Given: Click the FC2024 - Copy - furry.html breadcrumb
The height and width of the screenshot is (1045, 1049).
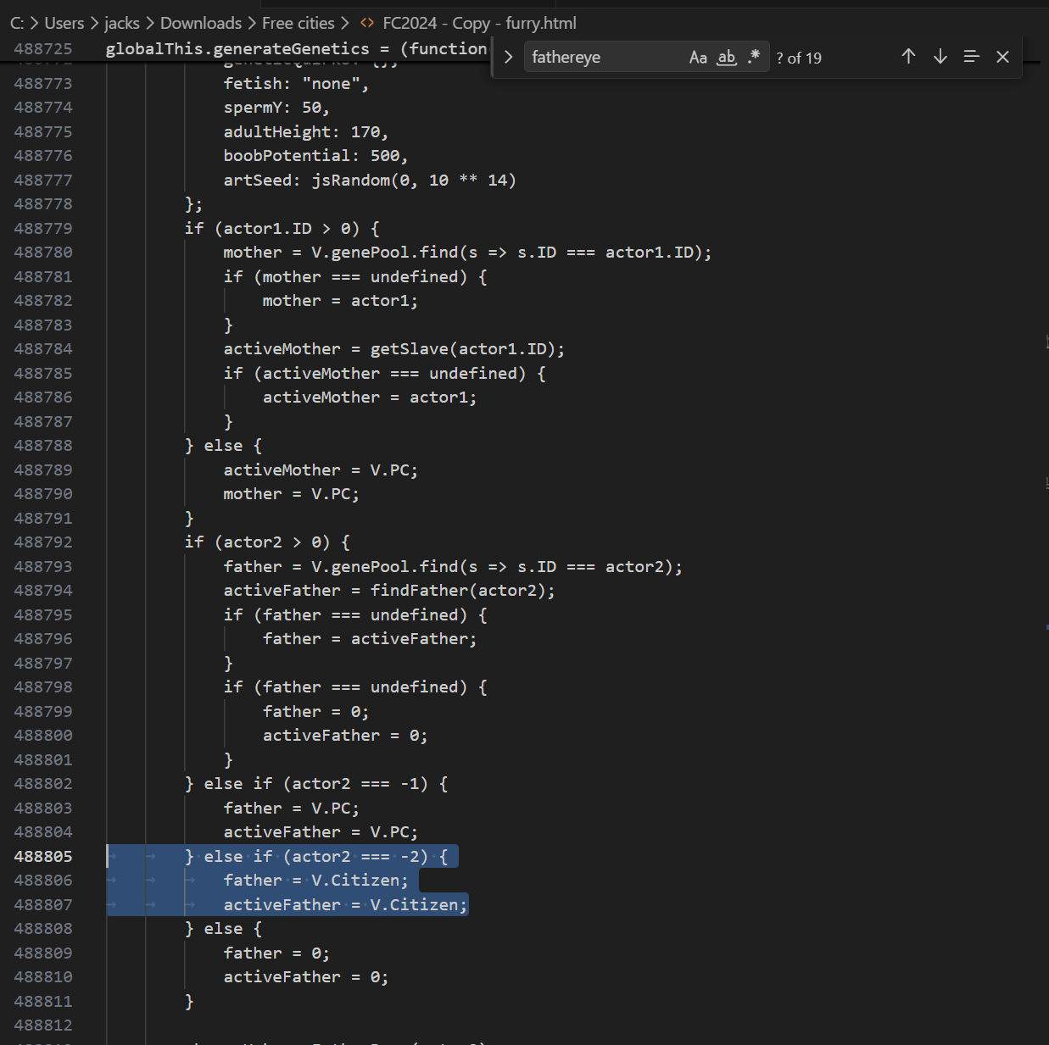Looking at the screenshot, I should click(479, 23).
